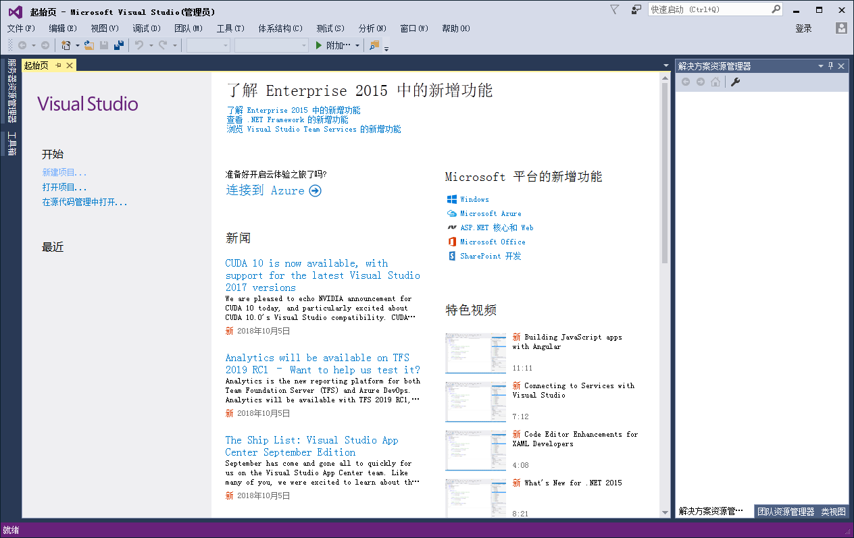Click the New Project toolbar icon
This screenshot has width=854, height=538.
tap(66, 45)
